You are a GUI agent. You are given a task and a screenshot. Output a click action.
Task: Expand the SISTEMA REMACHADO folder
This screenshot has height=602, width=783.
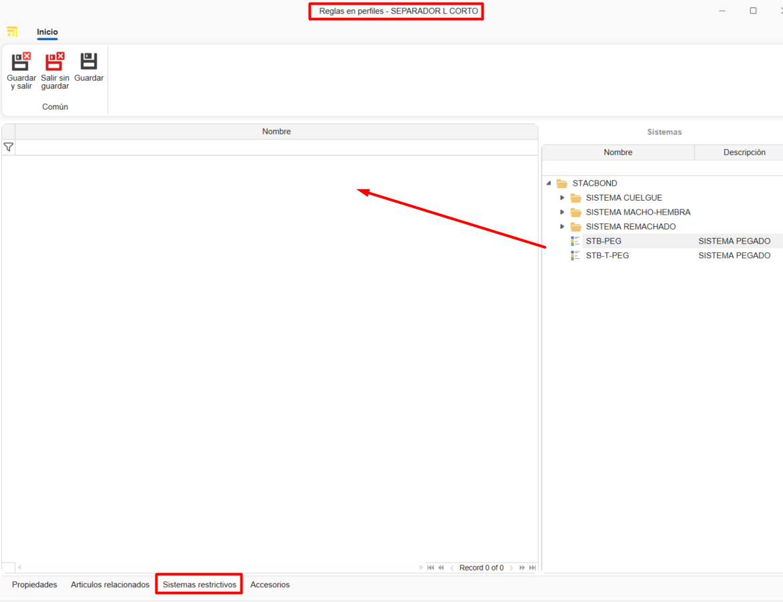pos(563,227)
